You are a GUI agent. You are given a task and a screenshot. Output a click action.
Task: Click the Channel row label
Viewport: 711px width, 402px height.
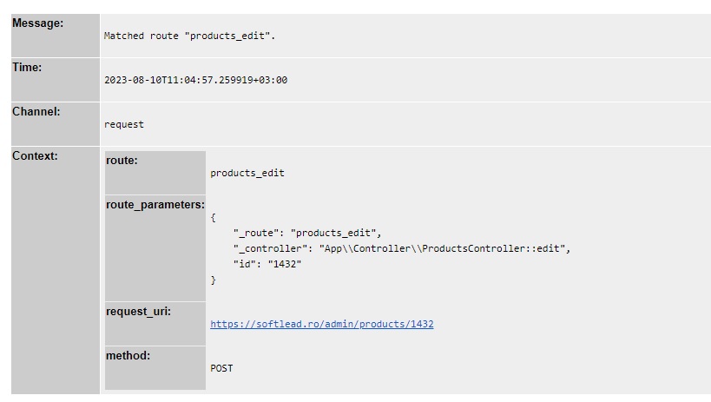coord(36,112)
